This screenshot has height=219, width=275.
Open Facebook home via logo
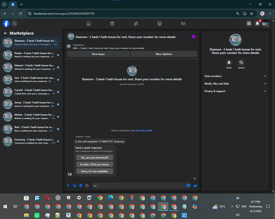click(6, 24)
